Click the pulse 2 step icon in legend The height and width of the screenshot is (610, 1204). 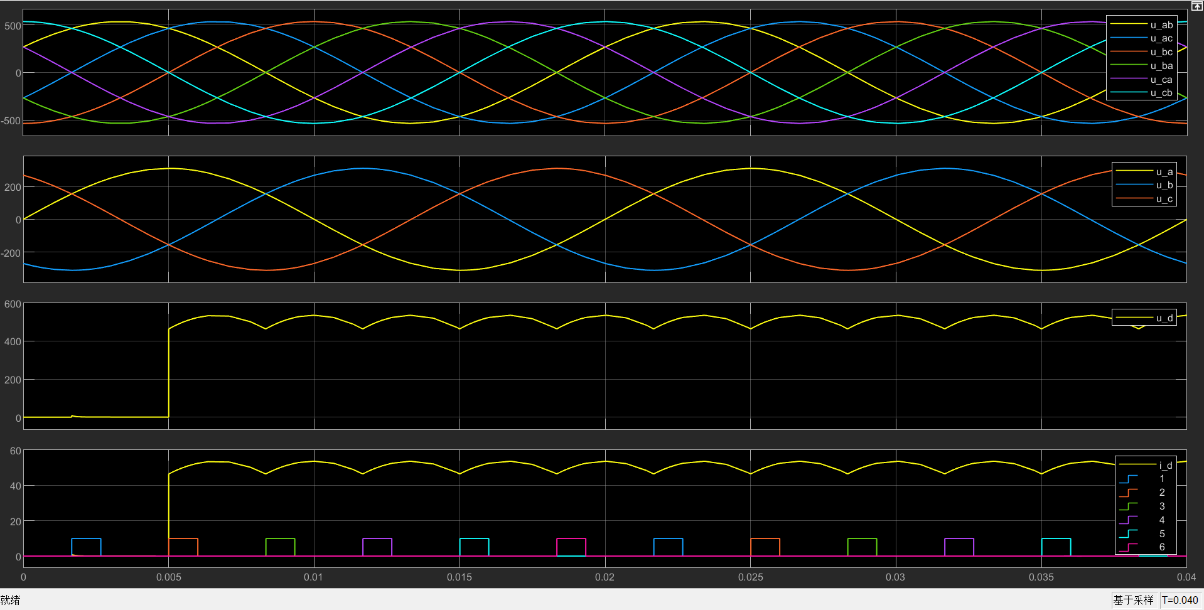(1128, 493)
